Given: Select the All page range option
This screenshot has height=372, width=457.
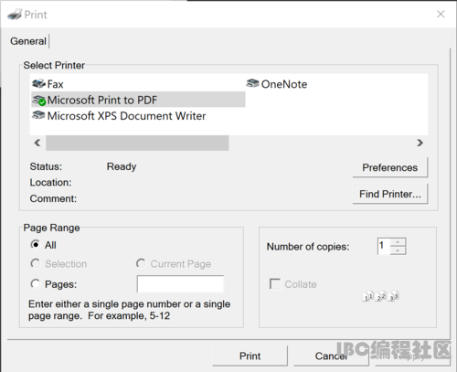Looking at the screenshot, I should 36,245.
